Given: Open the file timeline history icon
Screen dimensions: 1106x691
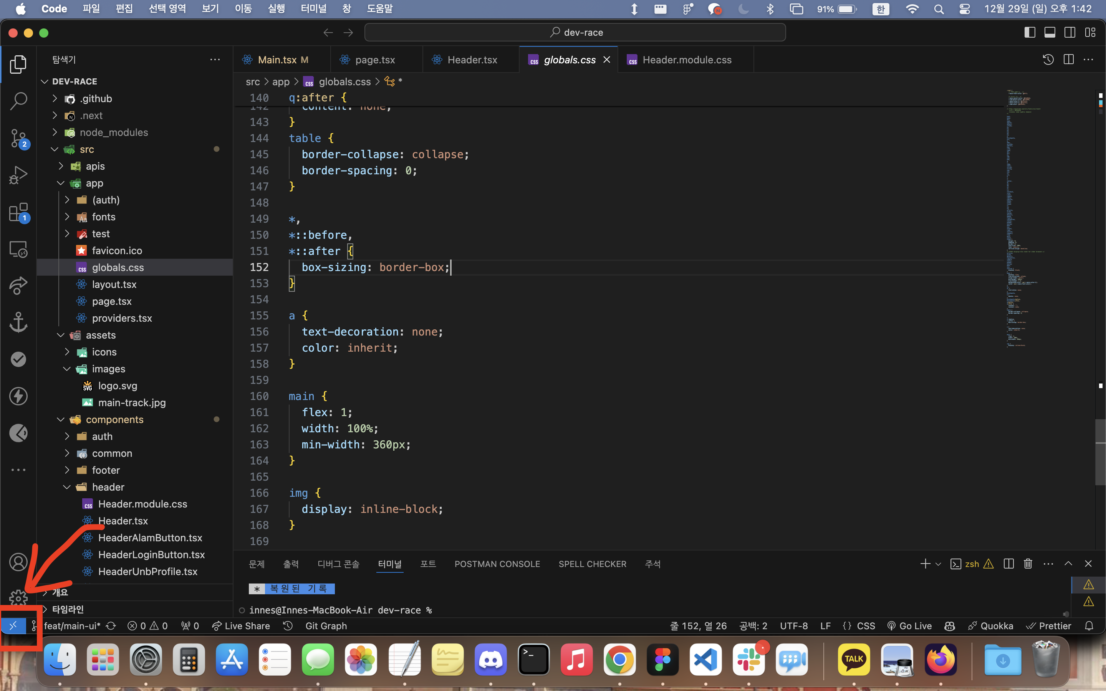Looking at the screenshot, I should (1048, 60).
